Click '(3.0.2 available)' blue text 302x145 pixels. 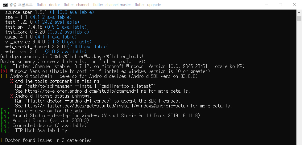66,51
